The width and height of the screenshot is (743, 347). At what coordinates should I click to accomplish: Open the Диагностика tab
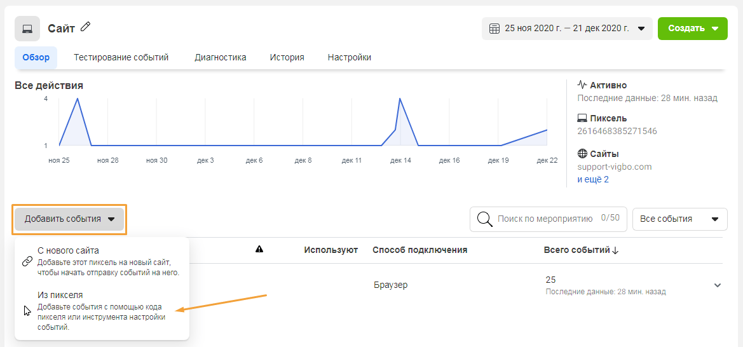(x=221, y=57)
